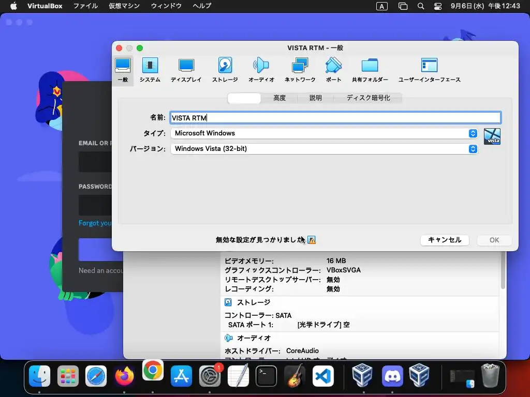Open the ネットワーク settings category
Screen dimensions: 530x397
(300, 70)
